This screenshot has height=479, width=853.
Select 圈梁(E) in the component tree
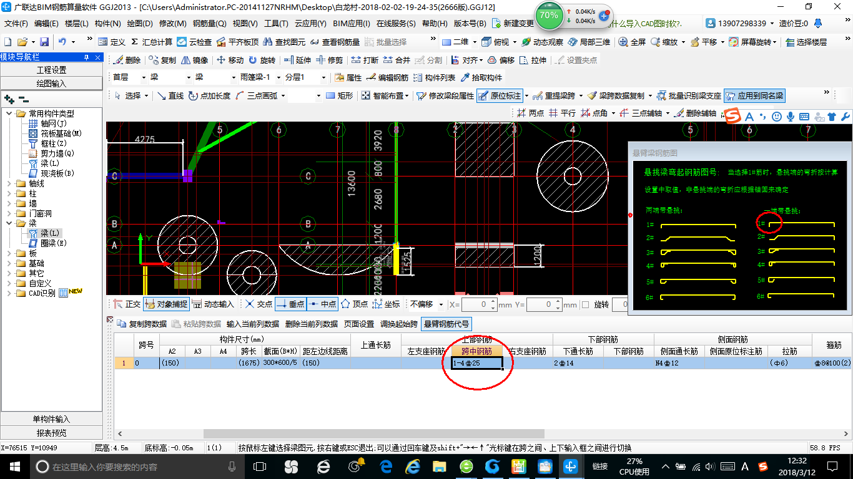point(54,243)
